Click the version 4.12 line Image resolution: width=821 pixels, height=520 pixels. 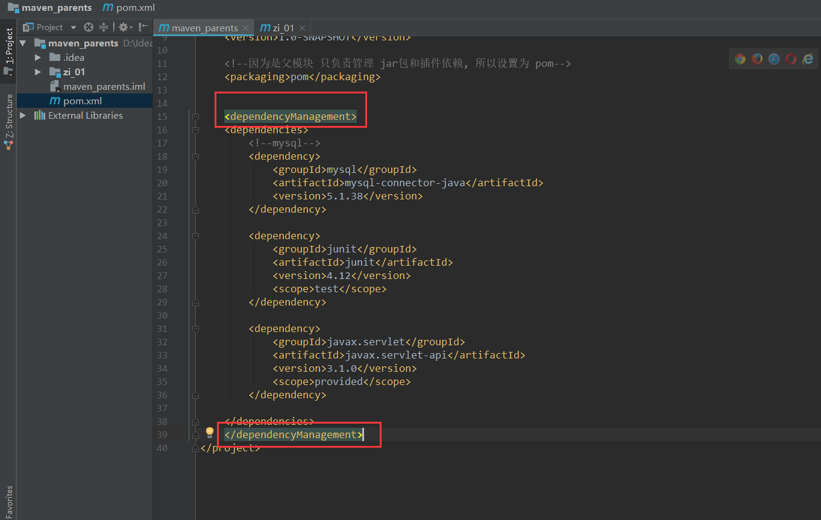pos(342,276)
